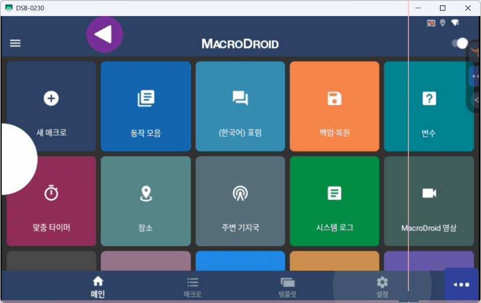Click the 백업·복원 floppy disk icon
481x303 pixels.
click(x=334, y=99)
